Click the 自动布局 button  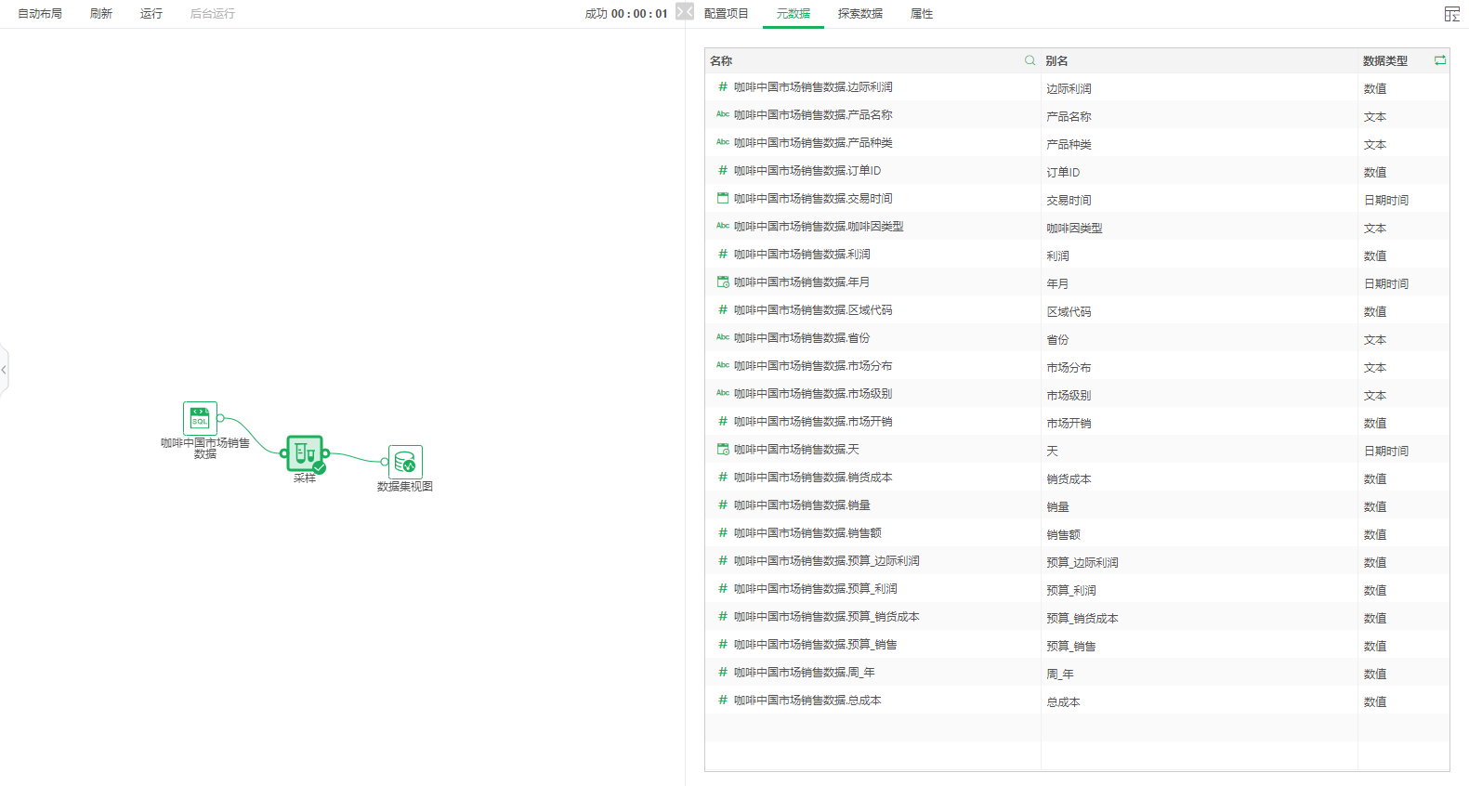(40, 14)
